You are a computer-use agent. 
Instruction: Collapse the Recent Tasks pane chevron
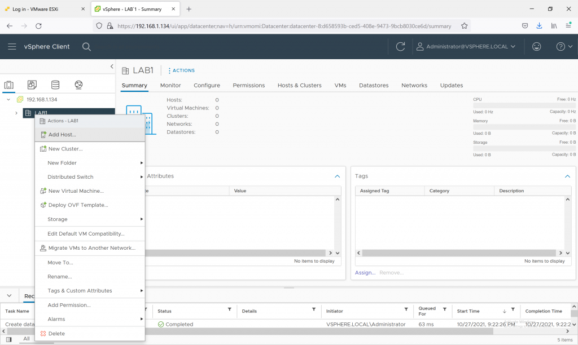click(x=9, y=295)
